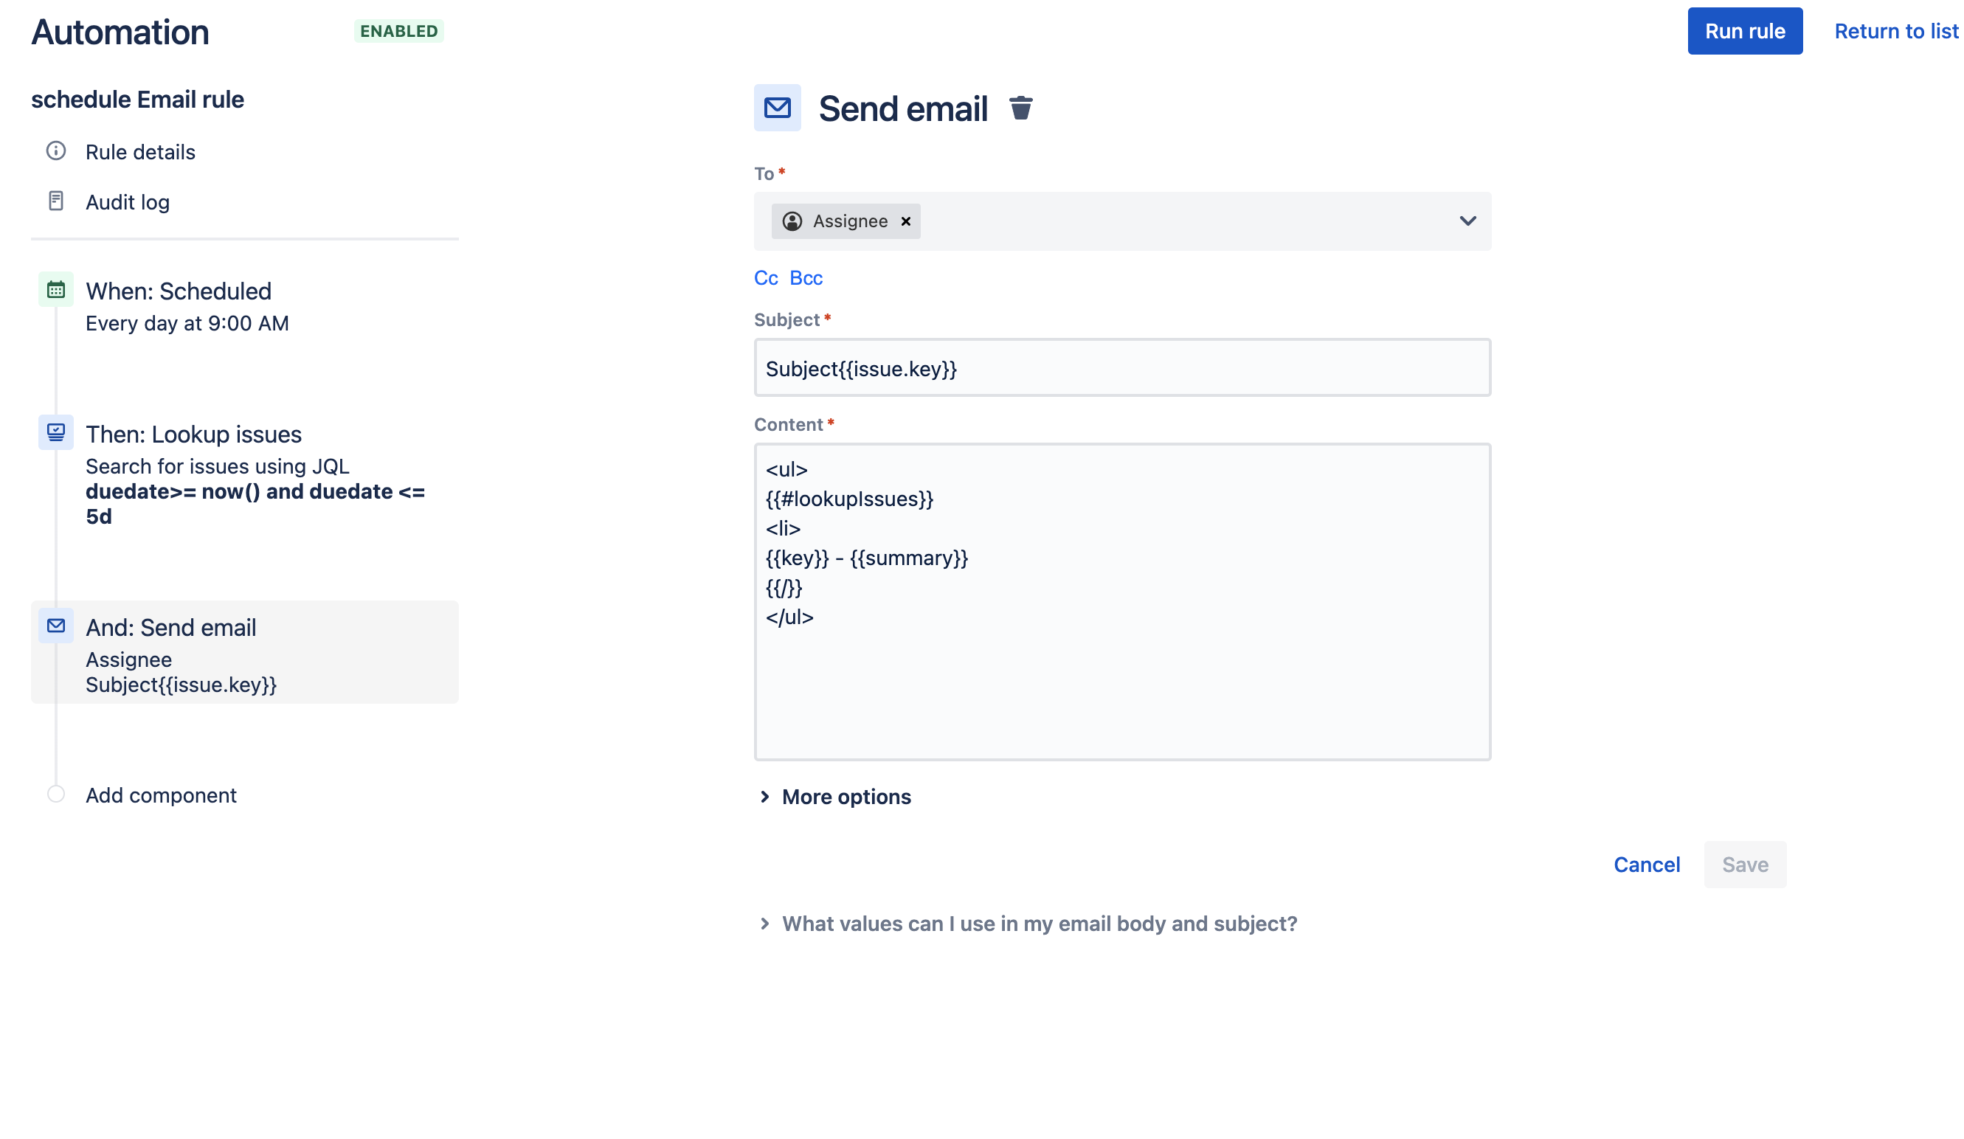
Task: Click the And: Send email envelope icon
Action: point(57,625)
